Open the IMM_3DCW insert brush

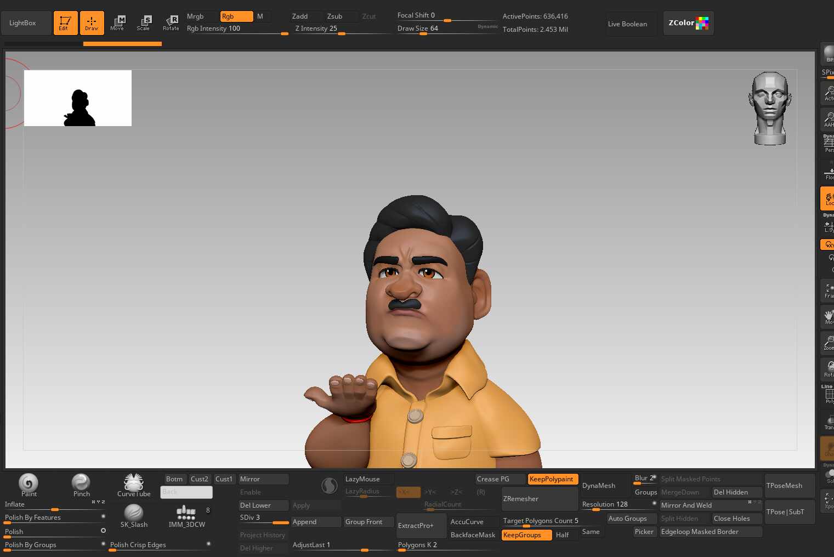(186, 513)
